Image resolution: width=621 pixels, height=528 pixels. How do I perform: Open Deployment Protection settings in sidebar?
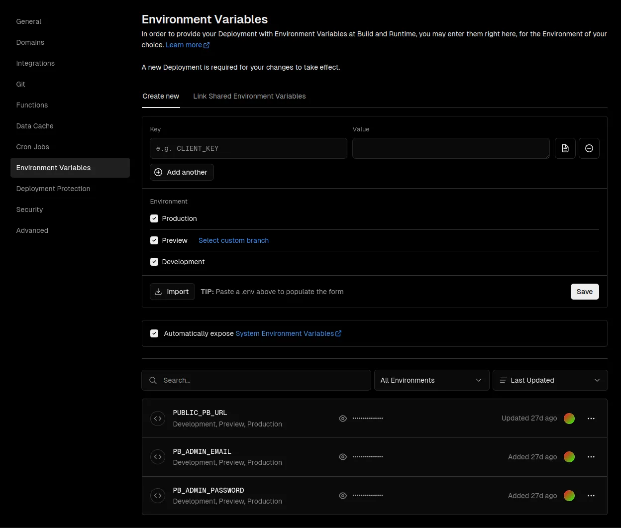coord(53,189)
